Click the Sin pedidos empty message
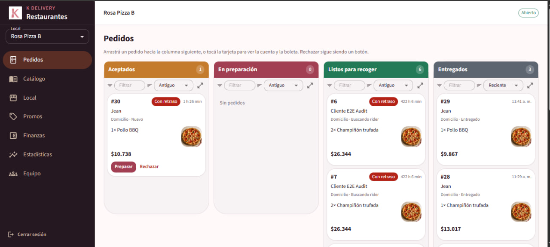This screenshot has width=550, height=247. (x=232, y=103)
